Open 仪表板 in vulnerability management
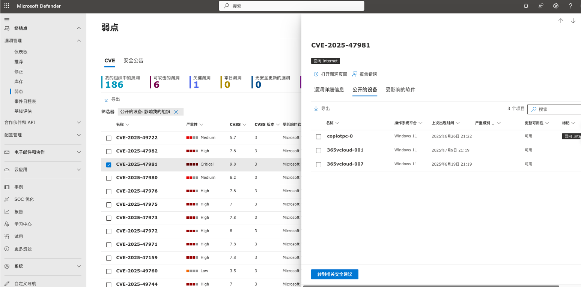The image size is (581, 287). click(21, 52)
